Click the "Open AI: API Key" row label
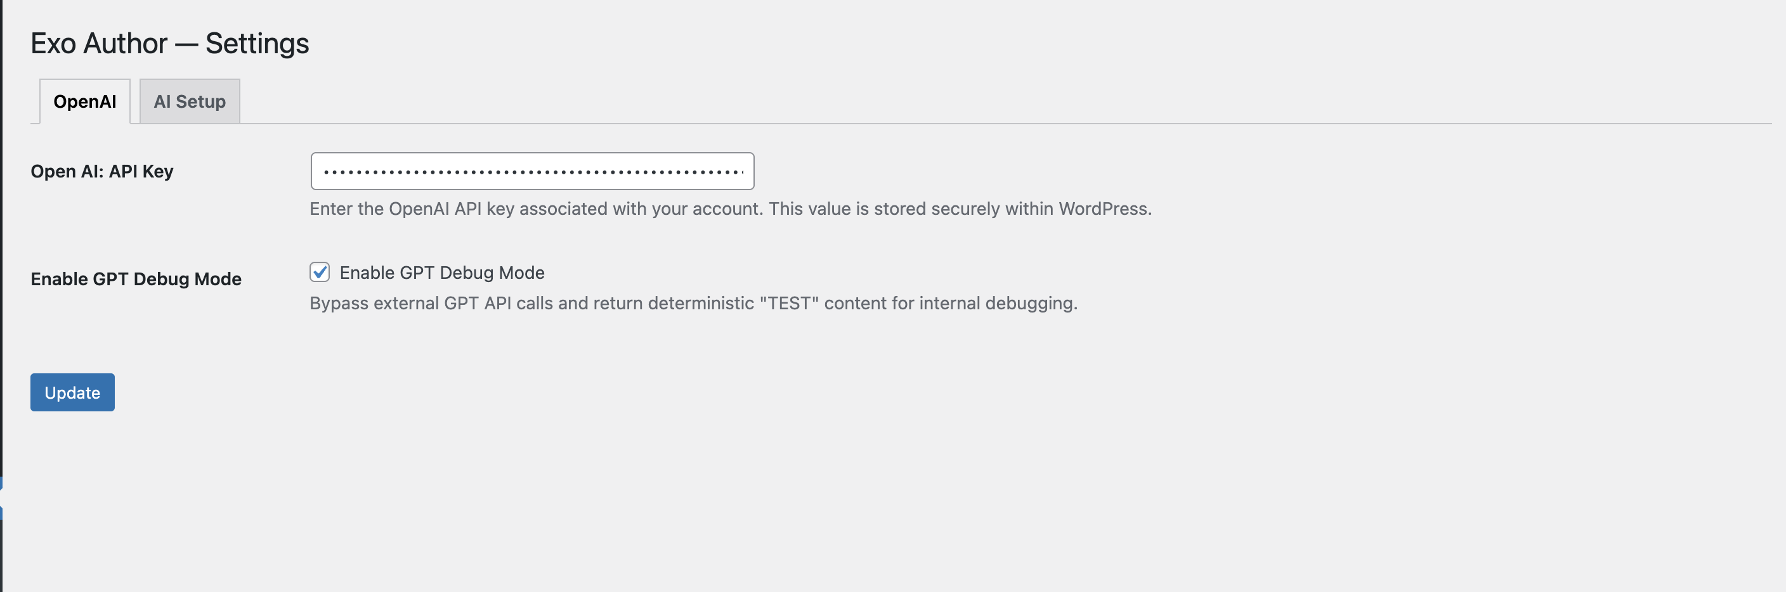This screenshot has width=1786, height=592. point(102,171)
